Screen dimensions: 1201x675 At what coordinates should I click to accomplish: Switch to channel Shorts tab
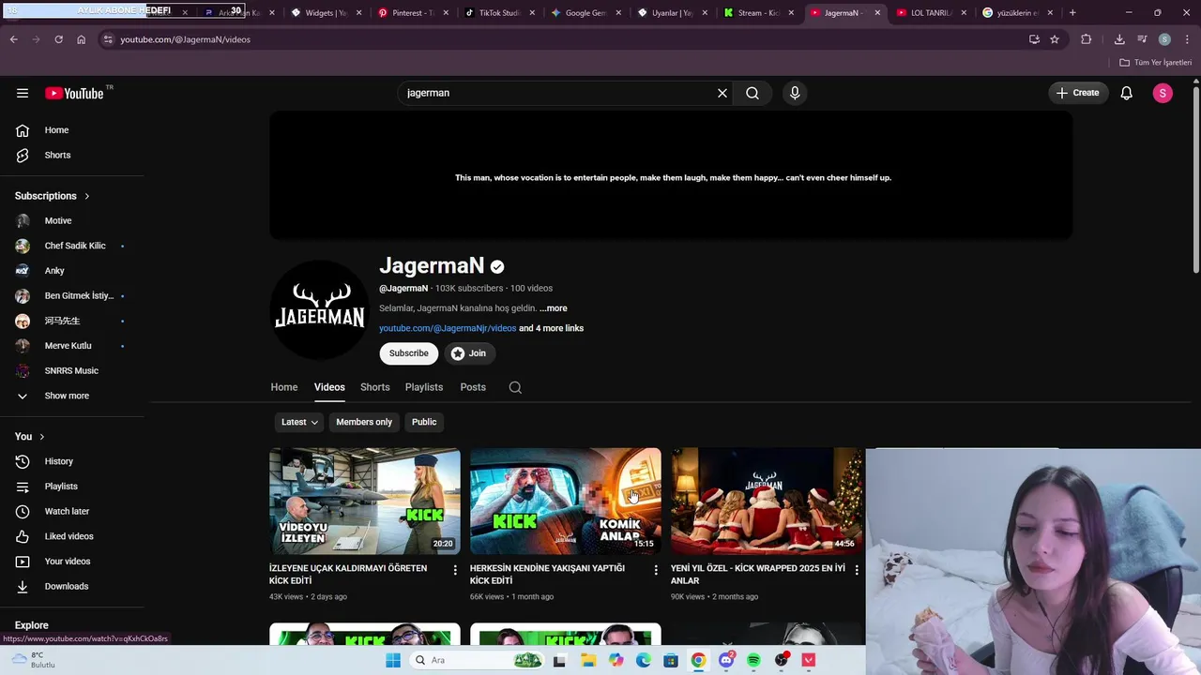(x=374, y=387)
